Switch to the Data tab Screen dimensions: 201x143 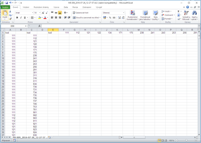pyautogui.click(x=66, y=7)
